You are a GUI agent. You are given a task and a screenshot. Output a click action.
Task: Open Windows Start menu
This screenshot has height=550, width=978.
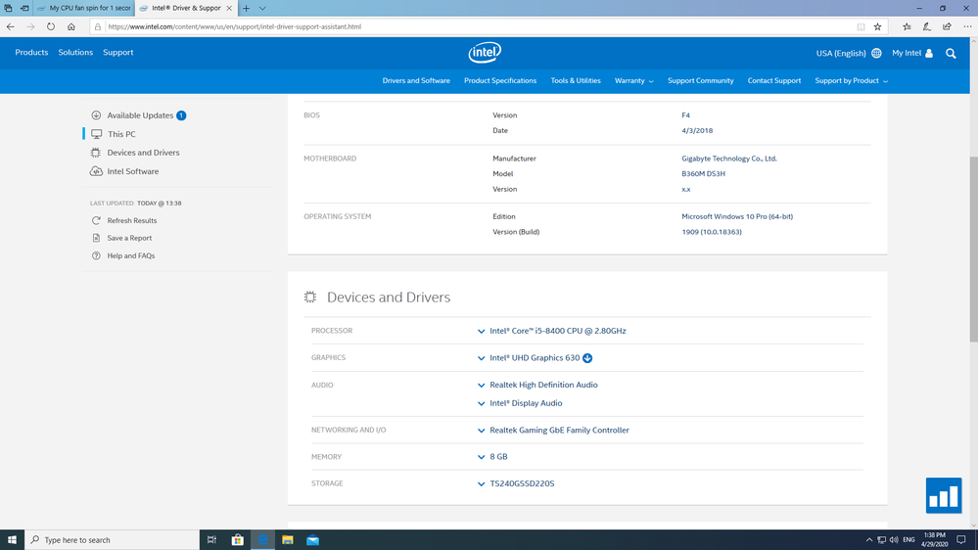(x=12, y=540)
